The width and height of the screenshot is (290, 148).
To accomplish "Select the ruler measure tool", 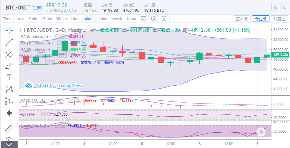I will pyautogui.click(x=9, y=128).
